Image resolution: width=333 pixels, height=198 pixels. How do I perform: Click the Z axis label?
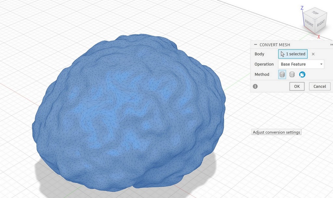[302, 8]
